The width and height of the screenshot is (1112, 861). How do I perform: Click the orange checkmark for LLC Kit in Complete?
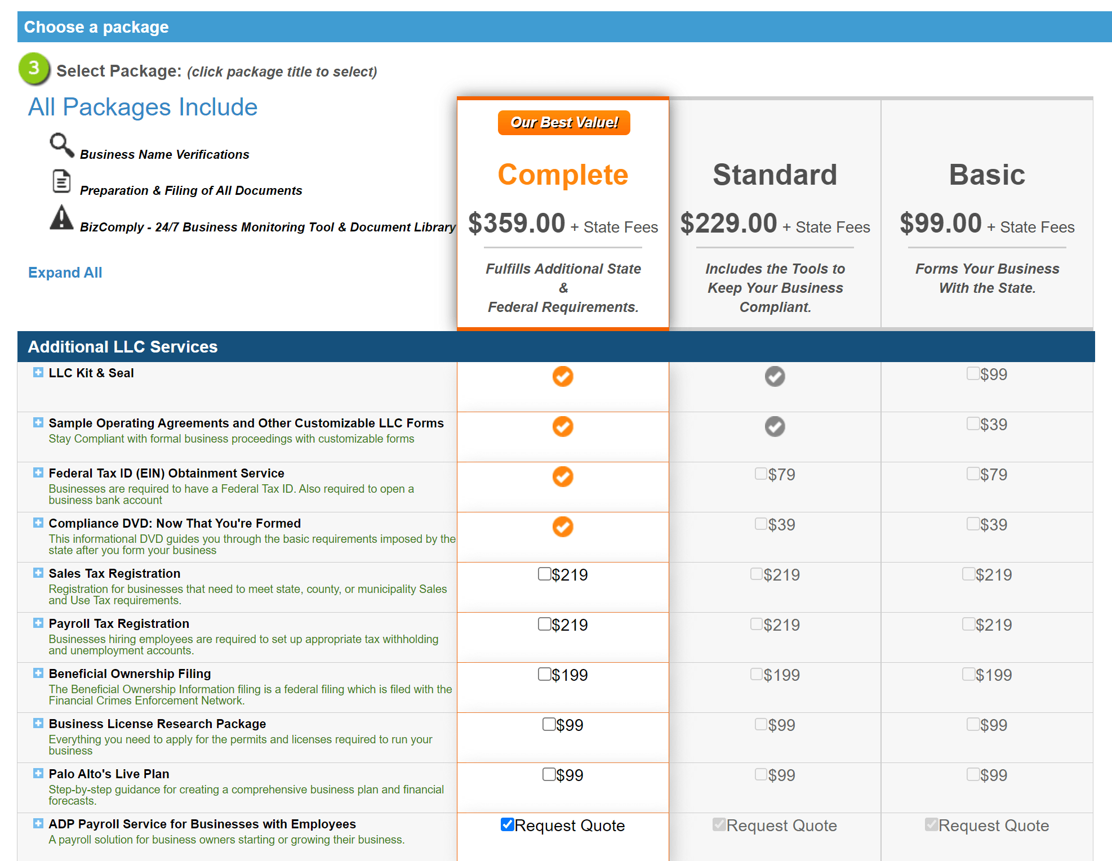(563, 376)
